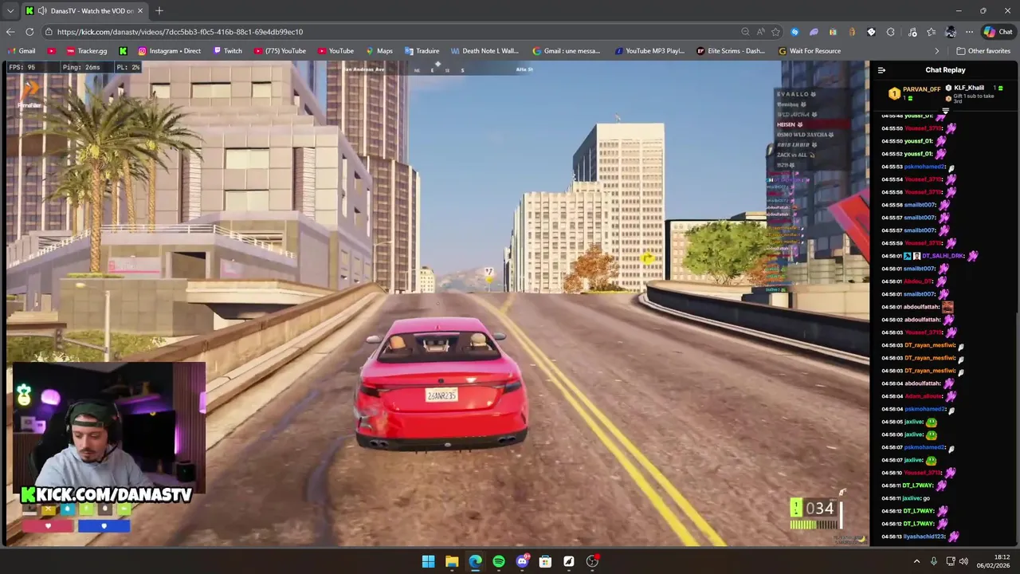
Task: Reload the page with the refresh icon
Action: (29, 32)
